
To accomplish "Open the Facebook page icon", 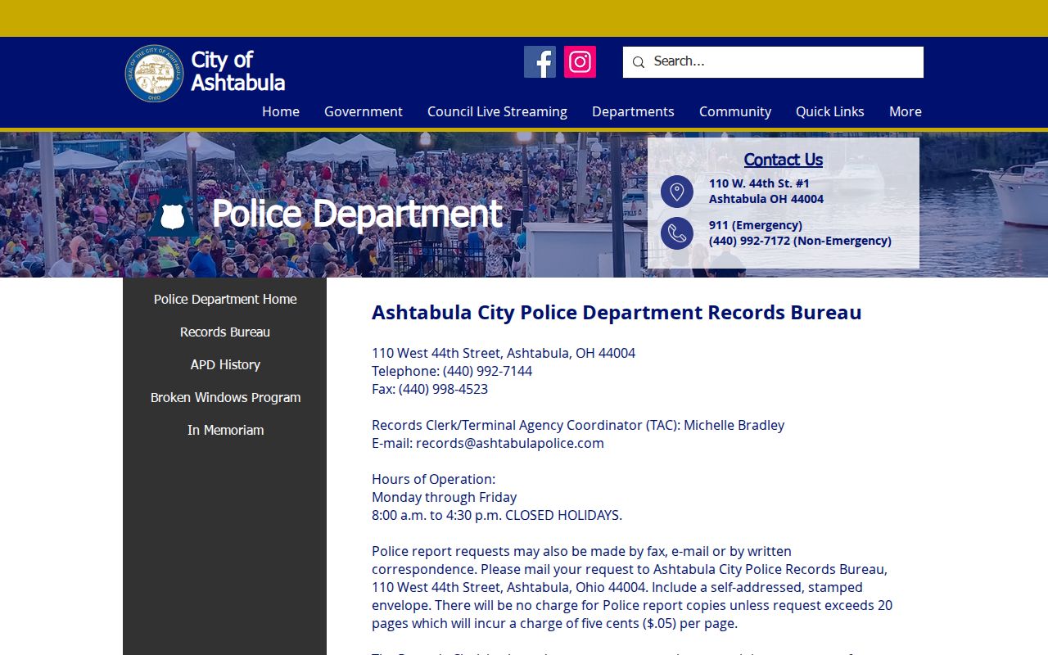I will 540,62.
